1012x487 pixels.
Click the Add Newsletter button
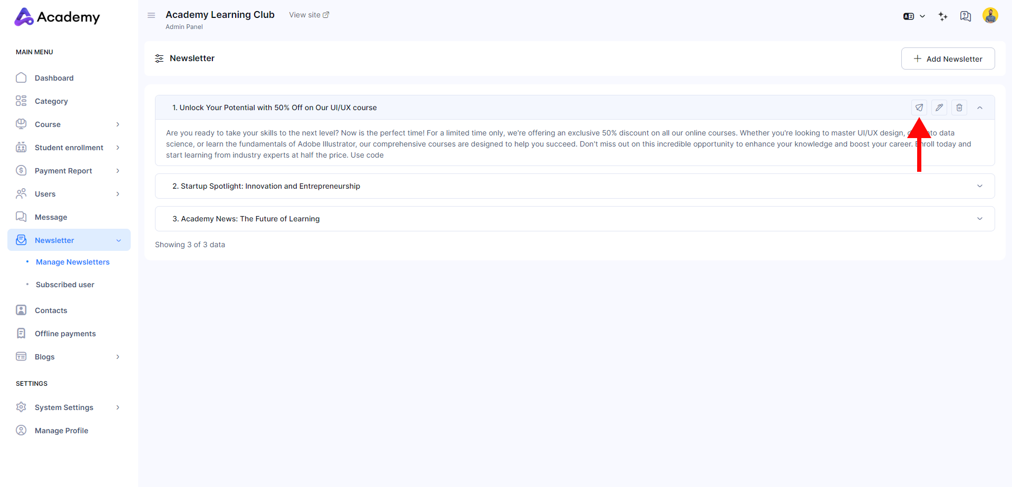coord(948,59)
